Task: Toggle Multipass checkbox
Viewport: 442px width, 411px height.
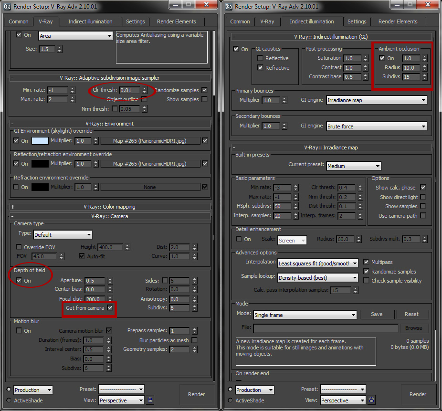Action: [x=366, y=262]
